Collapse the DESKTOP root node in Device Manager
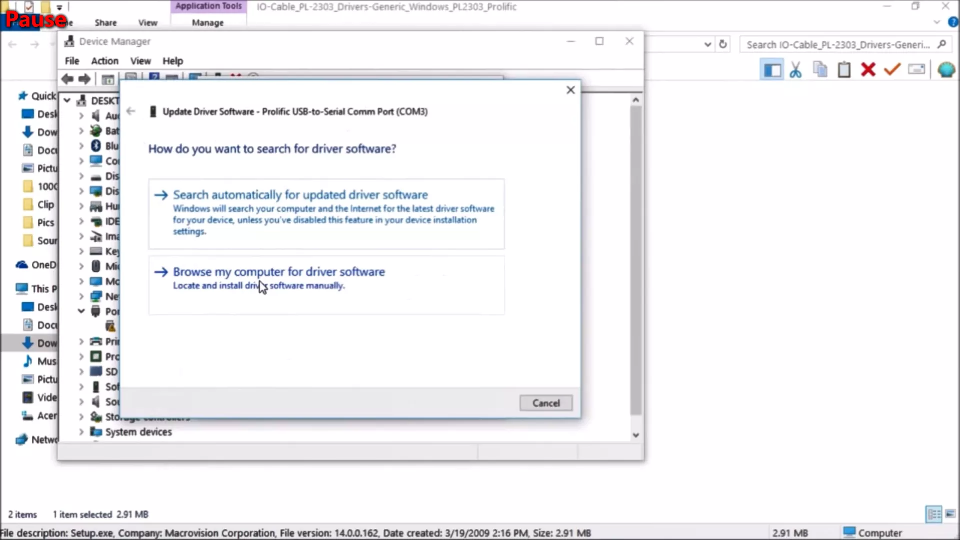The width and height of the screenshot is (960, 540). pyautogui.click(x=67, y=100)
